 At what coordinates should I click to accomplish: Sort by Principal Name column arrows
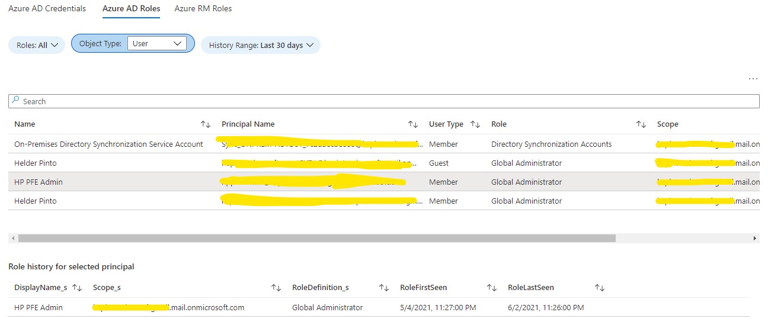pos(413,124)
